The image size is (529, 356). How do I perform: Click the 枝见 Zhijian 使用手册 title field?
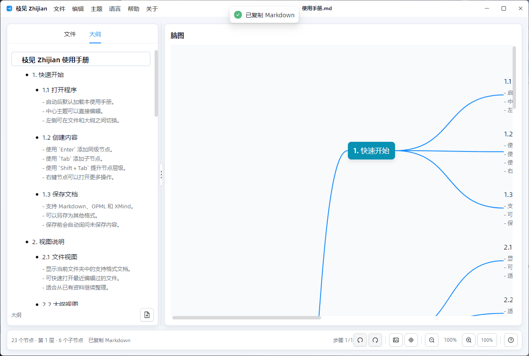81,59
